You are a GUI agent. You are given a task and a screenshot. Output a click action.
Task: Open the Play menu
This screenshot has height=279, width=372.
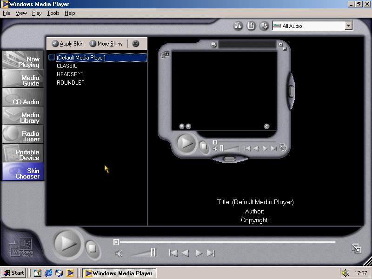pos(37,13)
